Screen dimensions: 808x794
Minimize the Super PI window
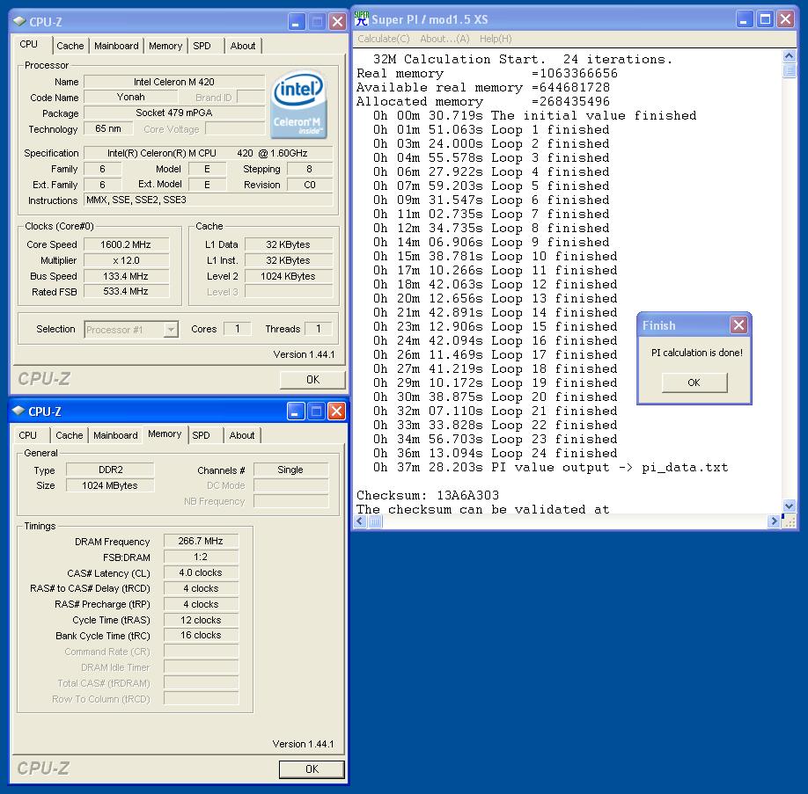pyautogui.click(x=743, y=19)
